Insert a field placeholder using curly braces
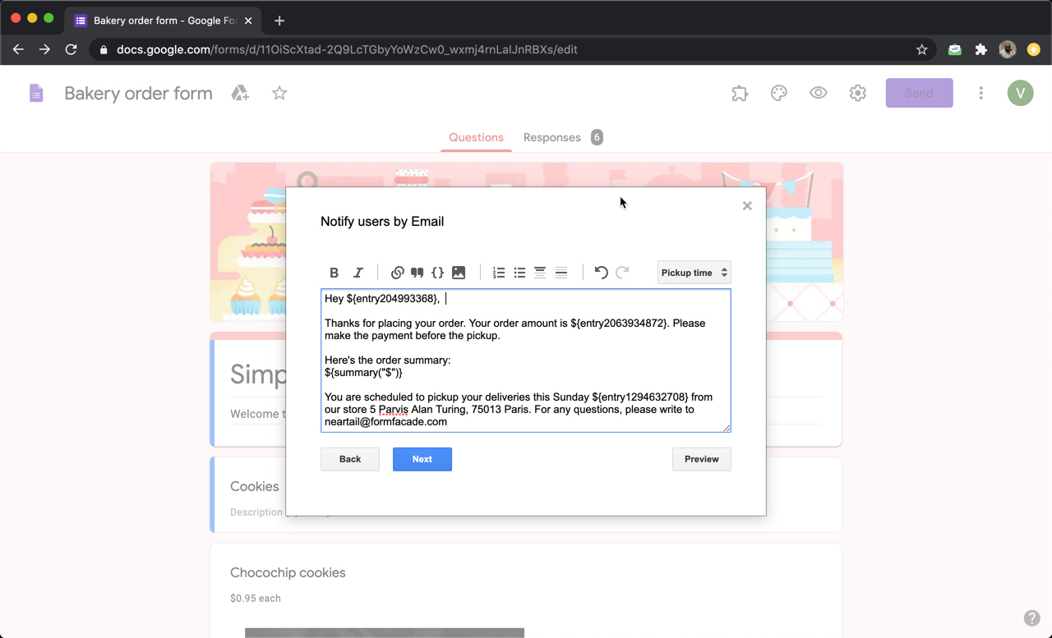This screenshot has width=1052, height=638. [x=438, y=272]
